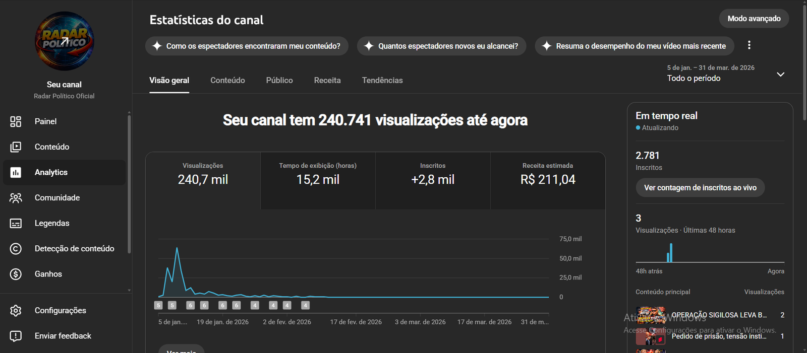Click the 'Seu canal' label
Image resolution: width=807 pixels, height=353 pixels.
click(64, 85)
